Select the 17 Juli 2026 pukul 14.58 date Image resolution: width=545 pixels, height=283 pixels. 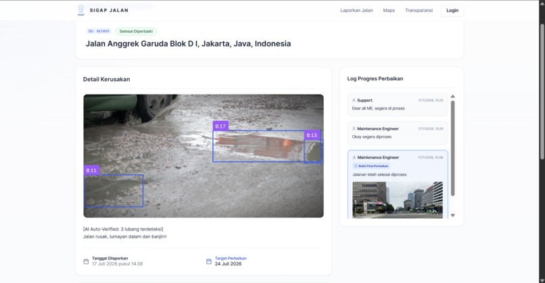117,264
